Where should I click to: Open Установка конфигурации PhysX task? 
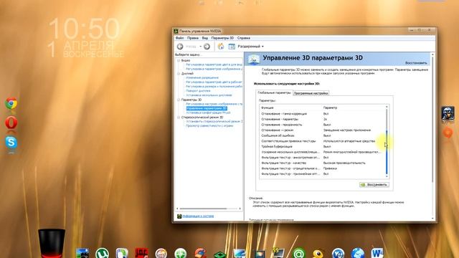coord(208,113)
